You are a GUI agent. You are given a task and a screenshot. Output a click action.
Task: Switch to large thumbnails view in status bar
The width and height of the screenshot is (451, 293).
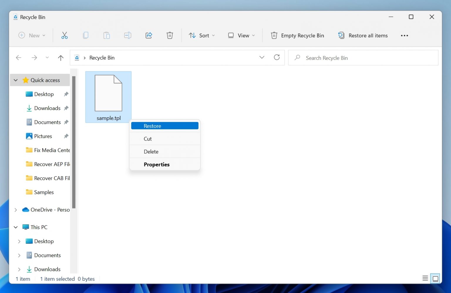pos(435,278)
